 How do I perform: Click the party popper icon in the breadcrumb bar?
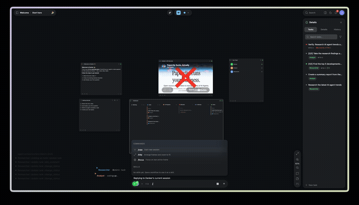pyautogui.click(x=53, y=13)
